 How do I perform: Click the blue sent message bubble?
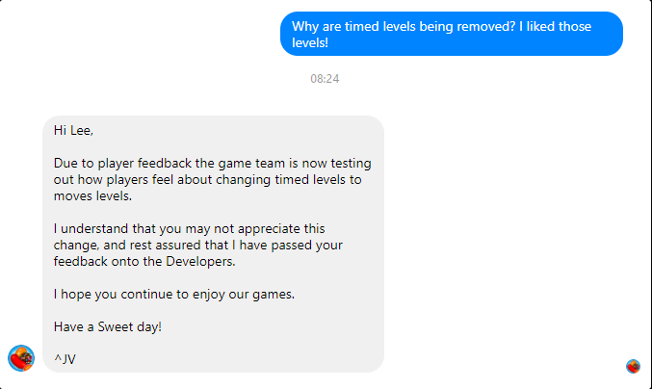452,34
